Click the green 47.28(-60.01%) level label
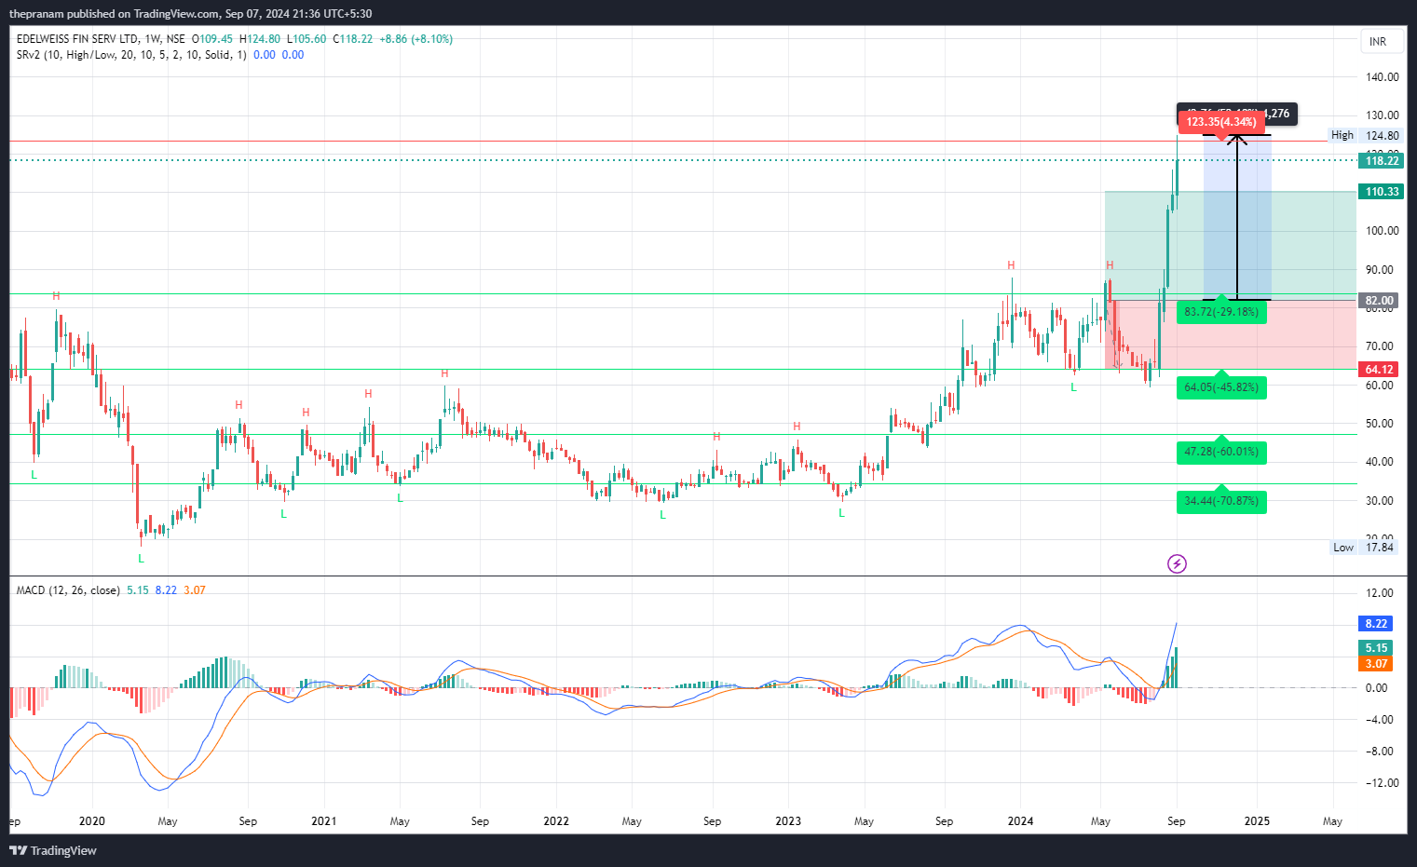This screenshot has width=1417, height=867. [1221, 452]
